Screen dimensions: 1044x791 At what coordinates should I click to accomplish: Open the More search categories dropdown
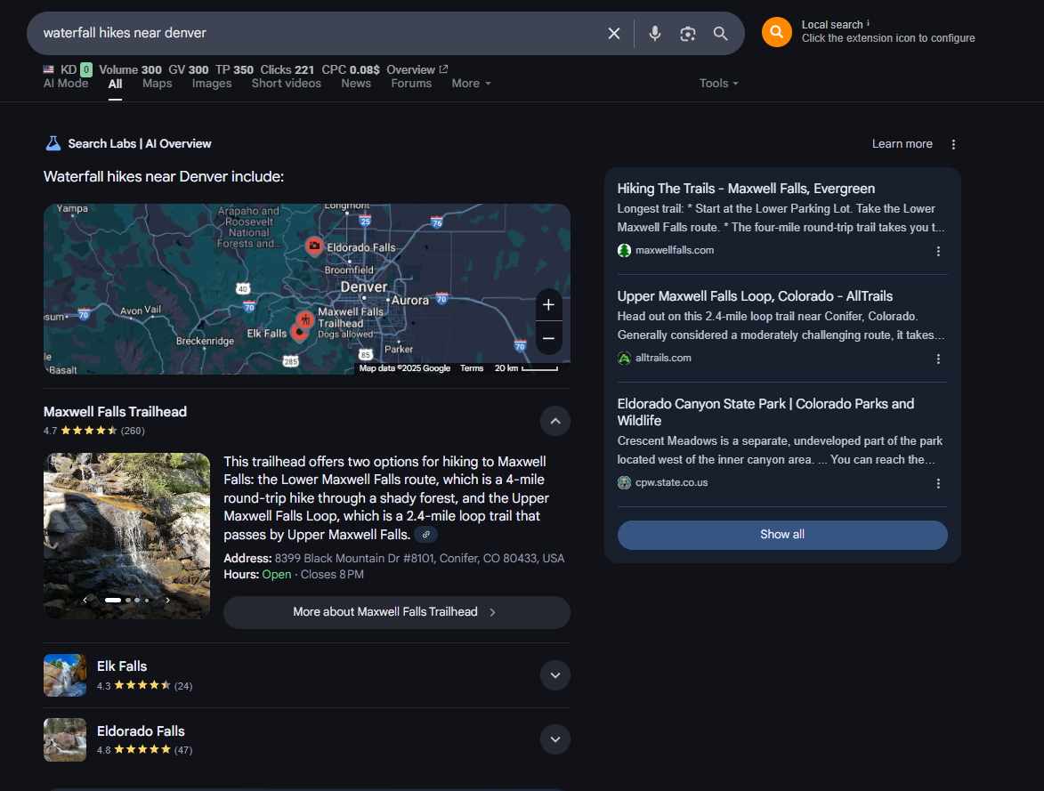coord(472,84)
